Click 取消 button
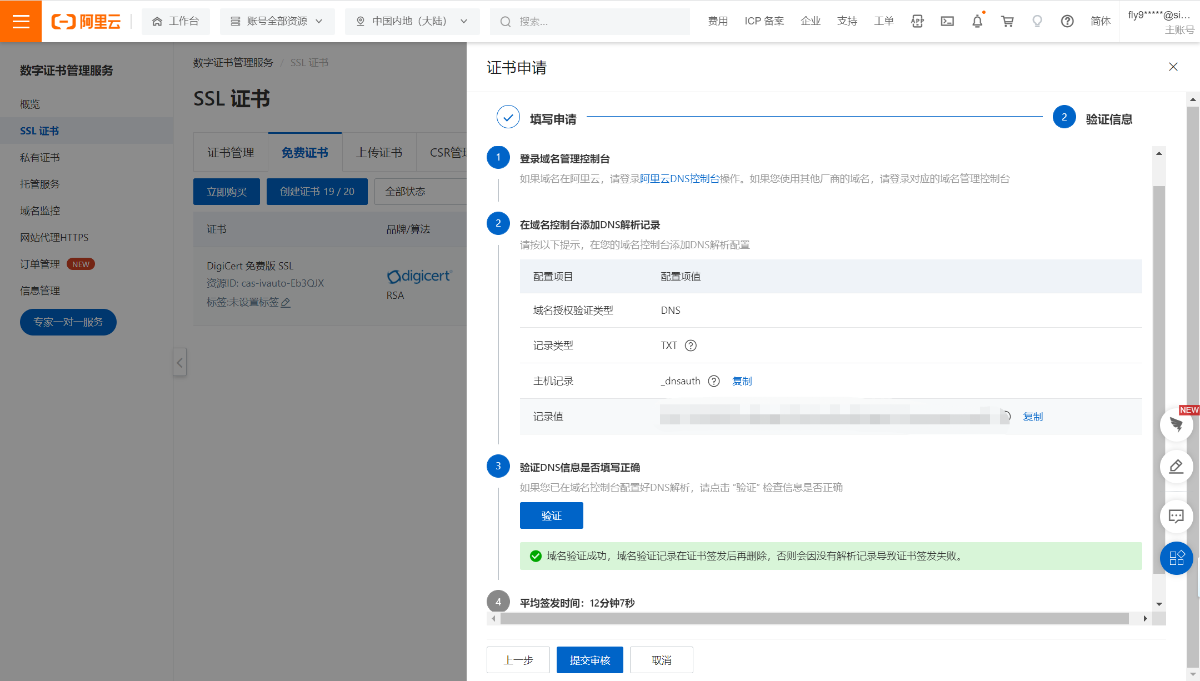The height and width of the screenshot is (681, 1200). point(662,660)
